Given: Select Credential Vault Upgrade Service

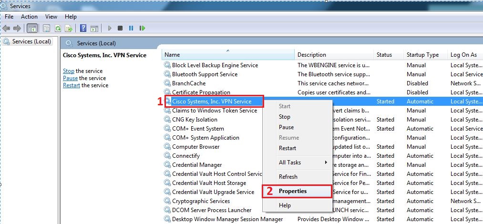Looking at the screenshot, I should coord(213,192).
